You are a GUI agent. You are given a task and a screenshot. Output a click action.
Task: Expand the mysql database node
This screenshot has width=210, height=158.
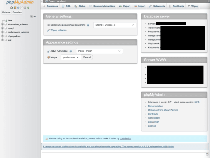coord(2,28)
